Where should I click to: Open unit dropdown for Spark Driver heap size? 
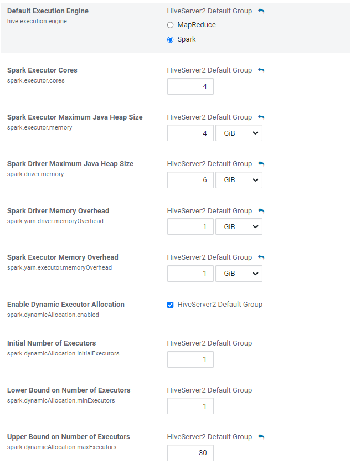click(239, 180)
